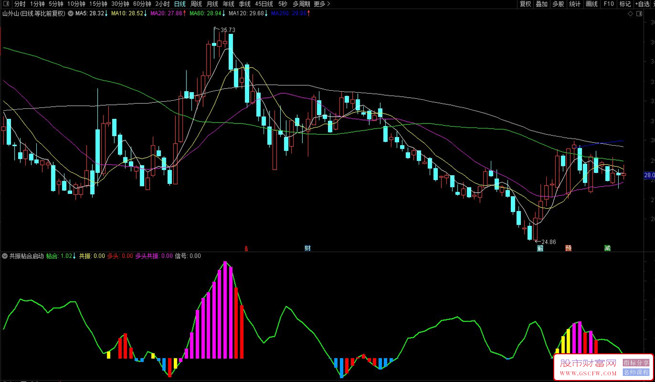This screenshot has height=382, width=655.
Task: Click the 粘合: 1.02 value
Action: [x=59, y=256]
